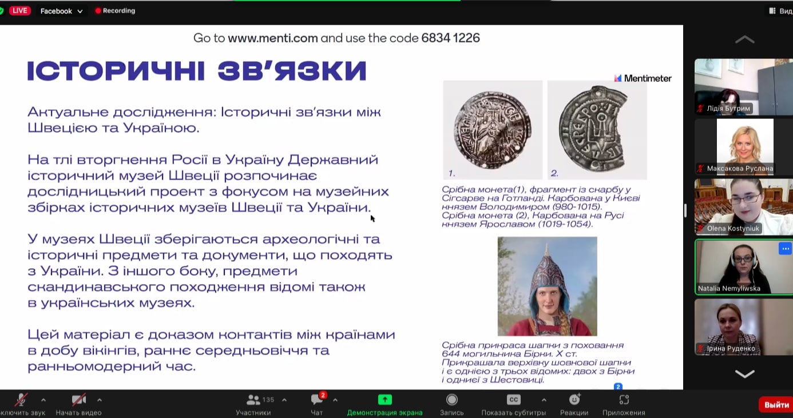Click the green Демонстрация экрана share button

click(x=384, y=400)
